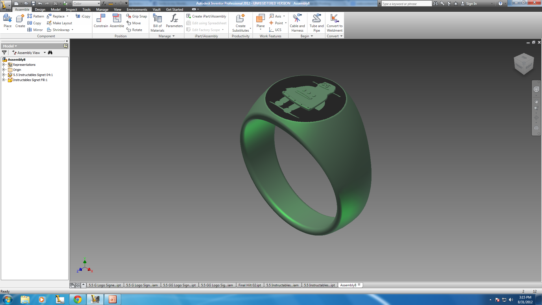542x305 pixels.
Task: Click the ViewCube in the viewport
Action: tap(524, 64)
